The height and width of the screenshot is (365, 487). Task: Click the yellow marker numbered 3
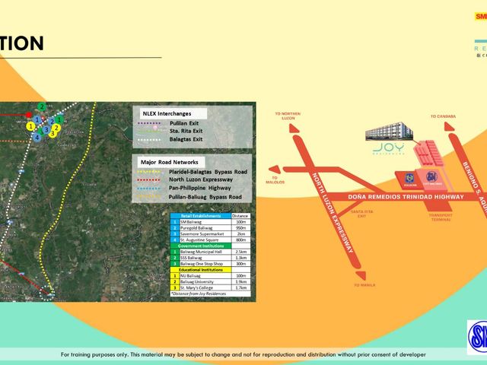53,134
